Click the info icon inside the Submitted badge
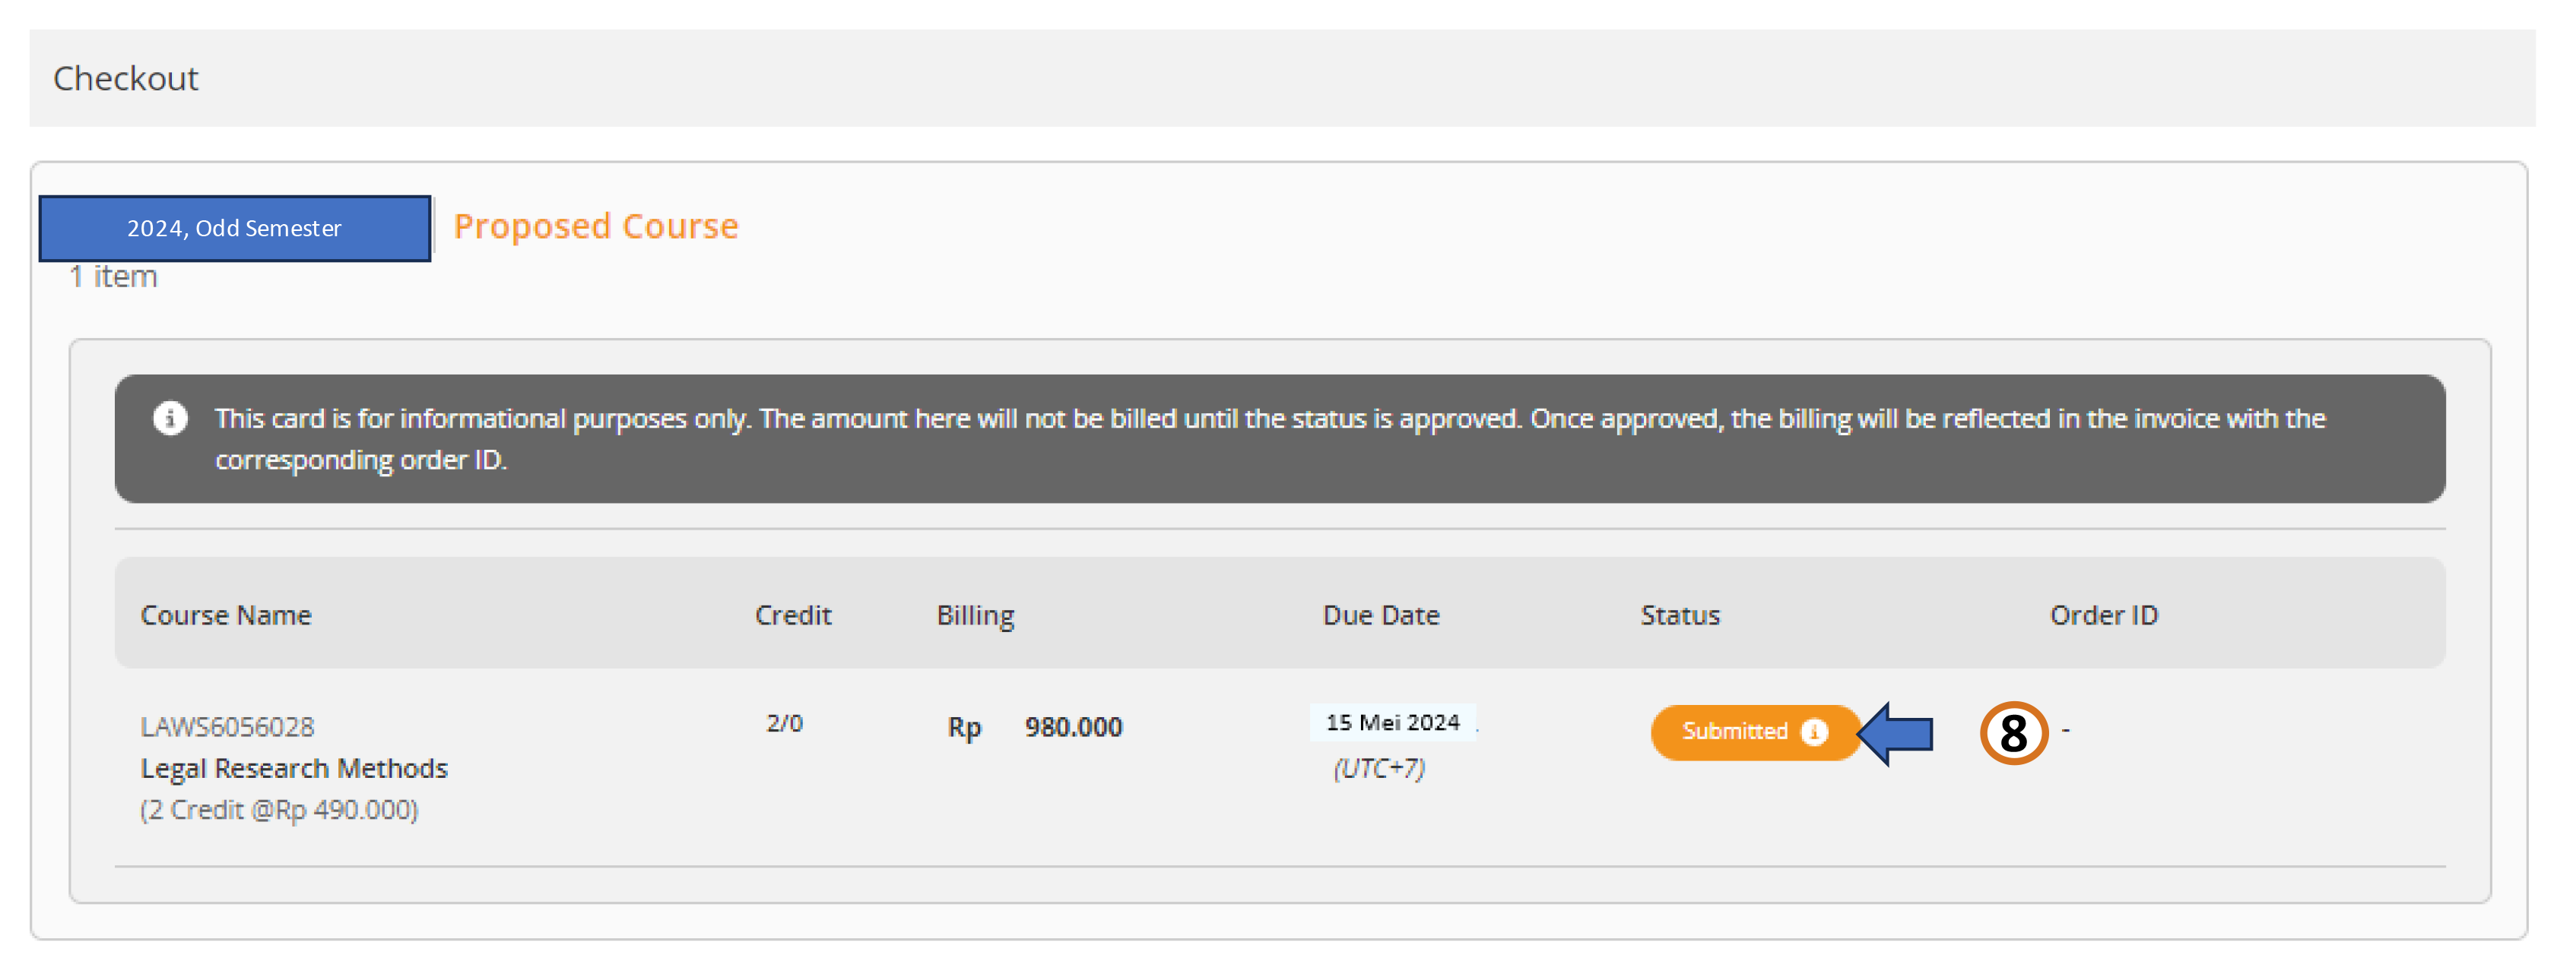 [1814, 732]
